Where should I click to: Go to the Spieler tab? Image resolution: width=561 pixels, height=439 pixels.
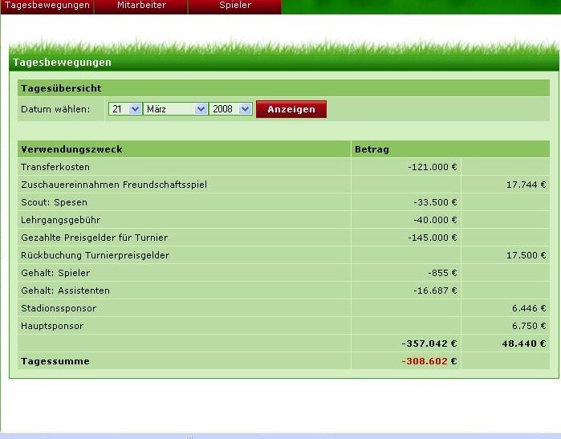point(234,6)
